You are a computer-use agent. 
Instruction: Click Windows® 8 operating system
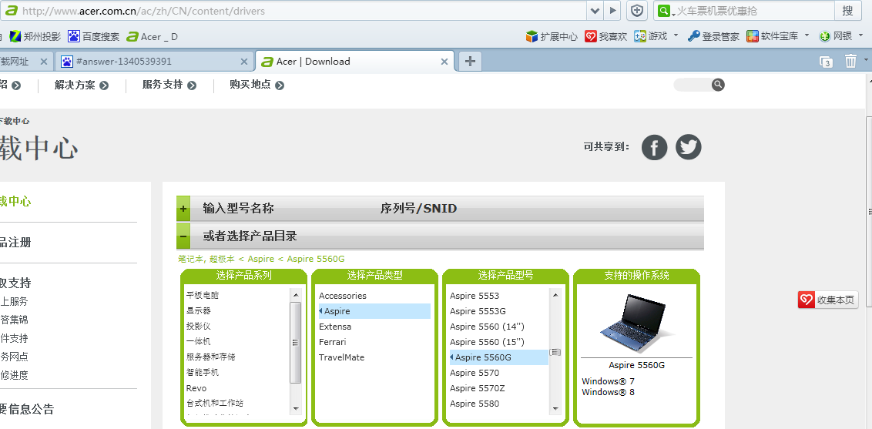pyautogui.click(x=608, y=392)
